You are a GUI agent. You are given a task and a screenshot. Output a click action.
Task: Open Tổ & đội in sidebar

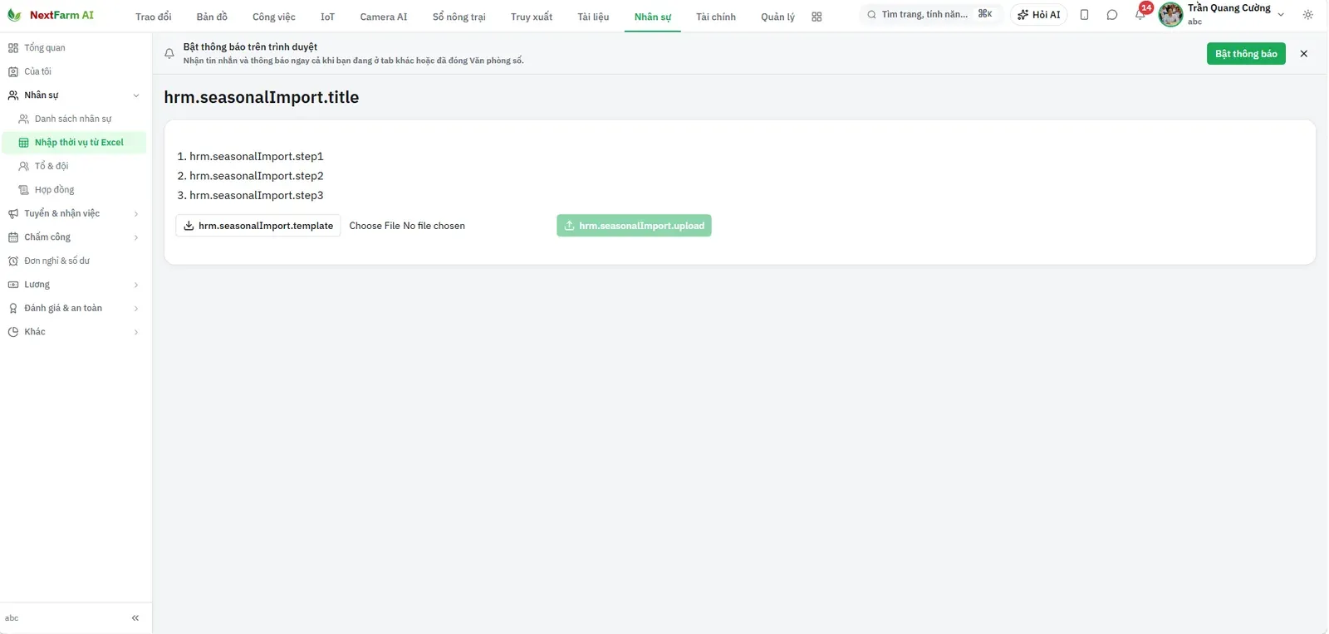click(x=74, y=166)
